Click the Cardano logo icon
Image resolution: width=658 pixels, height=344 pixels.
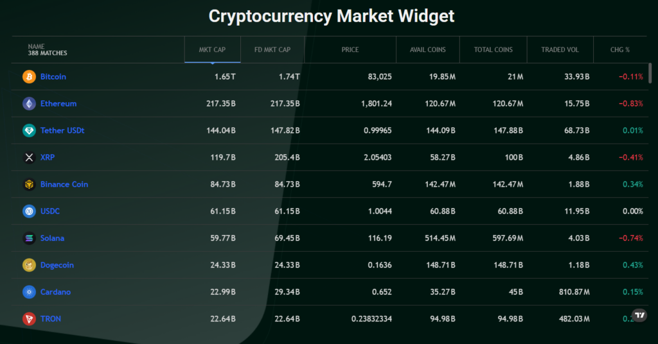tap(29, 293)
